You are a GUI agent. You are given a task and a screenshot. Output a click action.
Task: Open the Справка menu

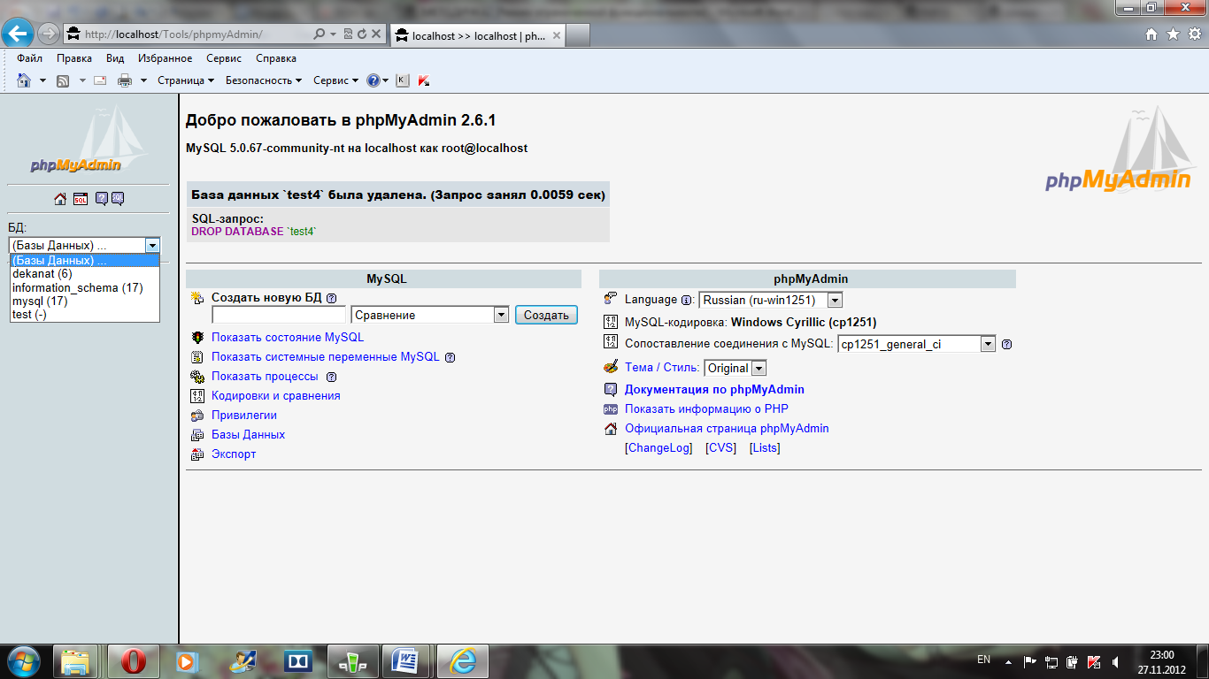pos(276,58)
